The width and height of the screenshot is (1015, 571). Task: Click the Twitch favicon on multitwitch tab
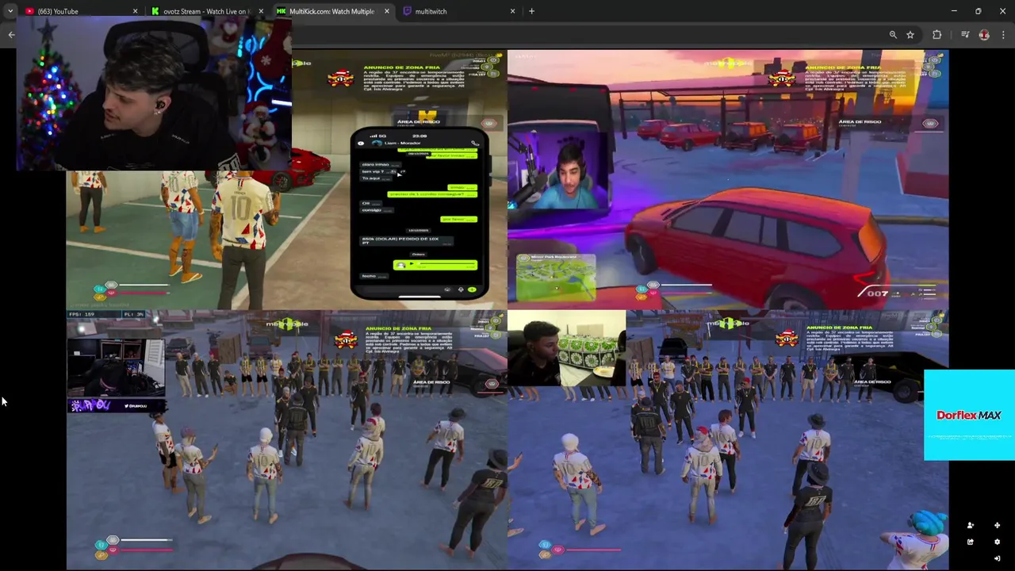[407, 11]
